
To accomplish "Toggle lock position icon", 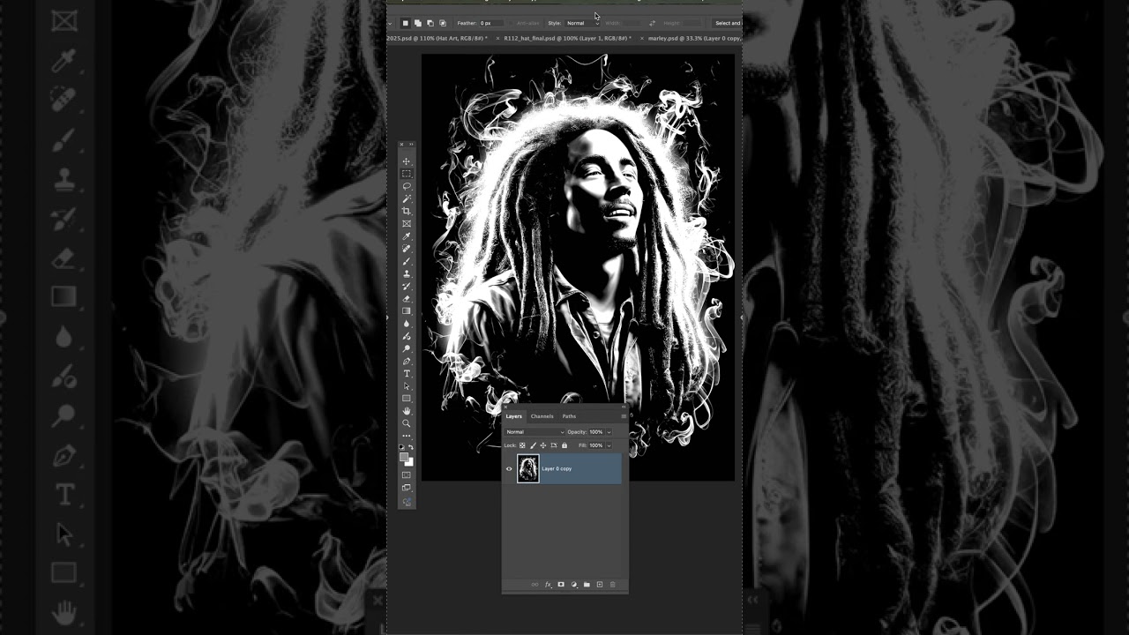I will [x=543, y=445].
